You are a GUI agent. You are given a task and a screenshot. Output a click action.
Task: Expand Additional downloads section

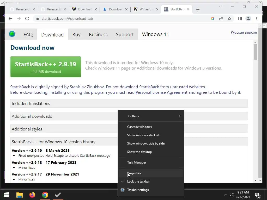click(129, 116)
